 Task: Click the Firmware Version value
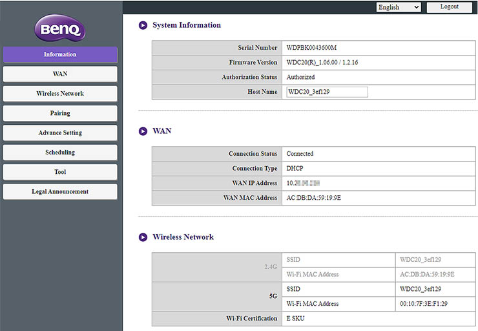(322, 63)
